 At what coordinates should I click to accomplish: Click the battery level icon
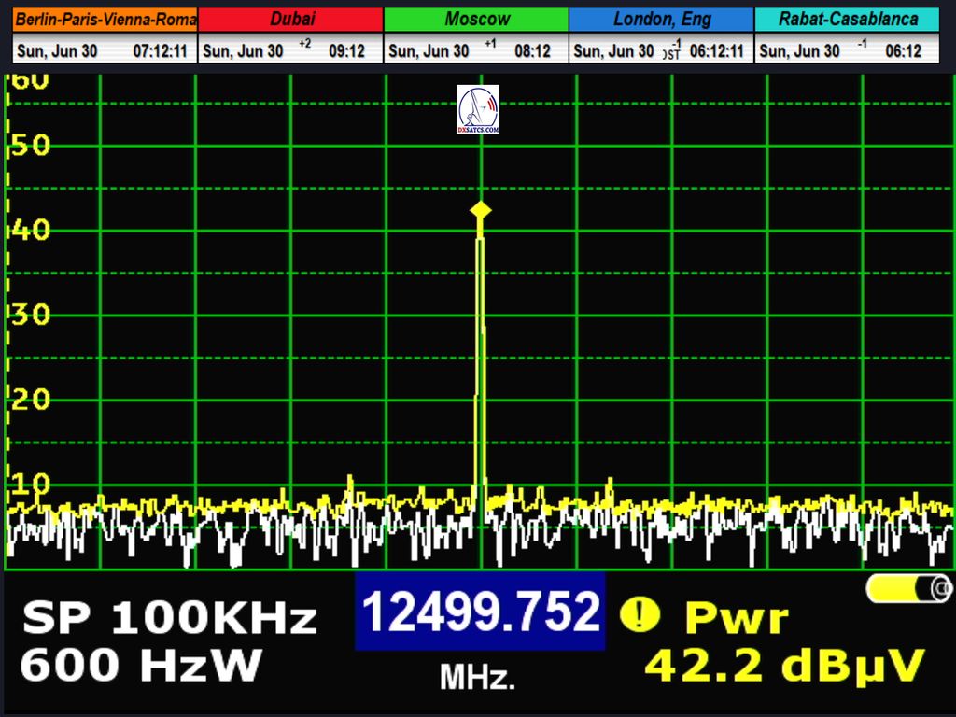908,588
